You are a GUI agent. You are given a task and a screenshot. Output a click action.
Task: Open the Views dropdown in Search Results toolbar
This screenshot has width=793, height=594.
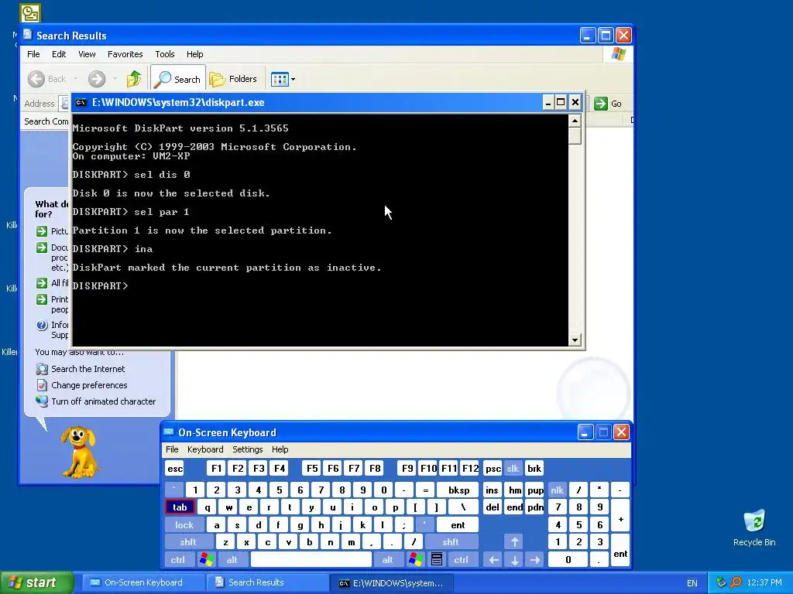(x=283, y=79)
